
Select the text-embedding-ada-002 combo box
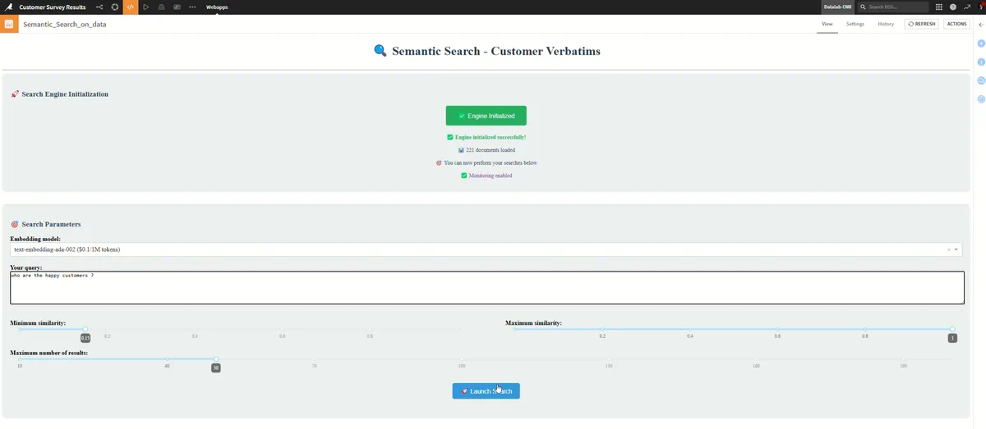tap(486, 249)
